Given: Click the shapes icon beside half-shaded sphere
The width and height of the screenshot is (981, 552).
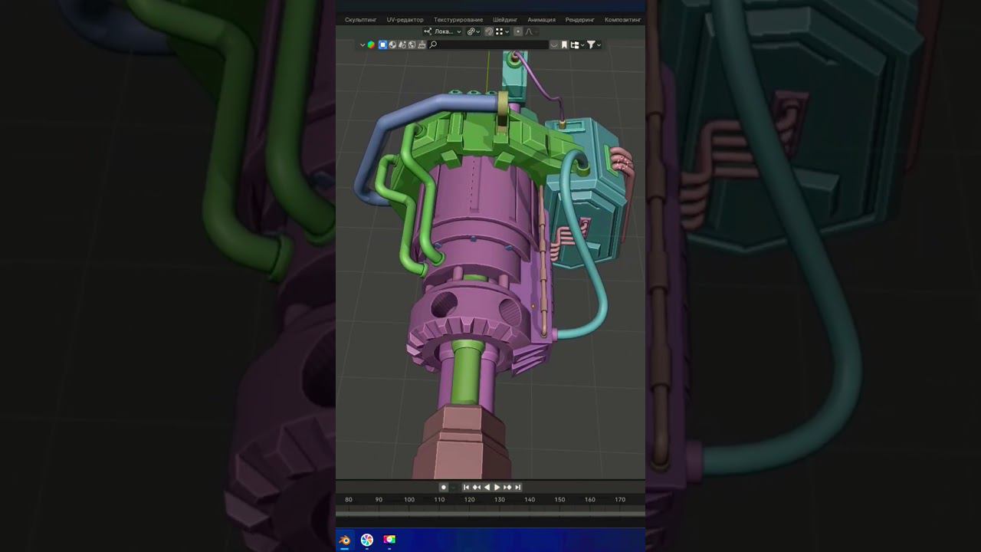Looking at the screenshot, I should pos(402,44).
